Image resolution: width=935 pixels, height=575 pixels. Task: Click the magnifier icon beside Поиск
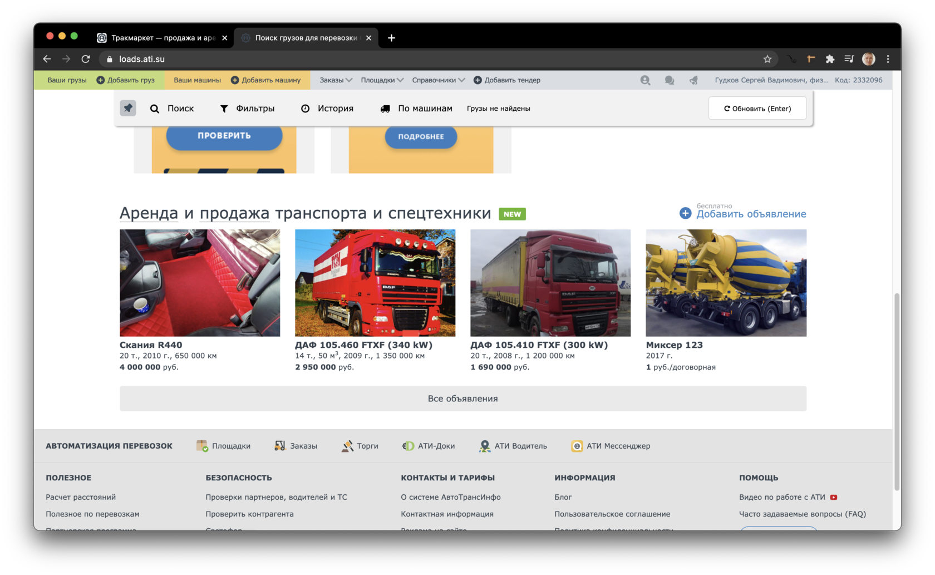(x=155, y=109)
